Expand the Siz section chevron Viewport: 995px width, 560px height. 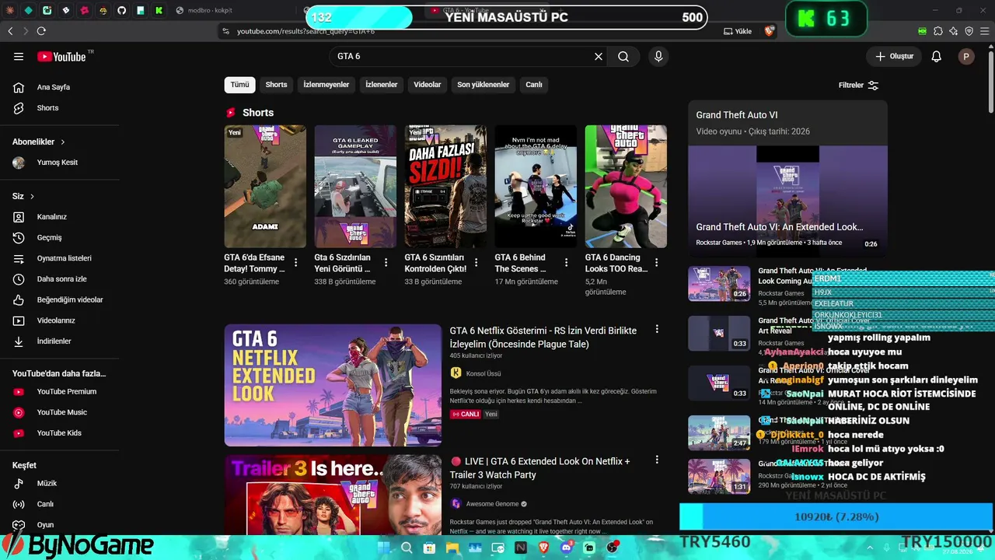pyautogui.click(x=32, y=196)
